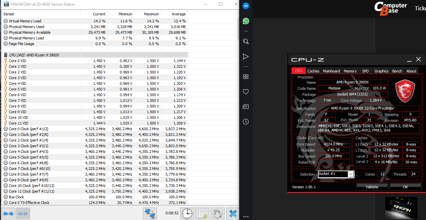Select the Graphics tab in CPU-Z
This screenshot has width=426, height=220.
(381, 71)
